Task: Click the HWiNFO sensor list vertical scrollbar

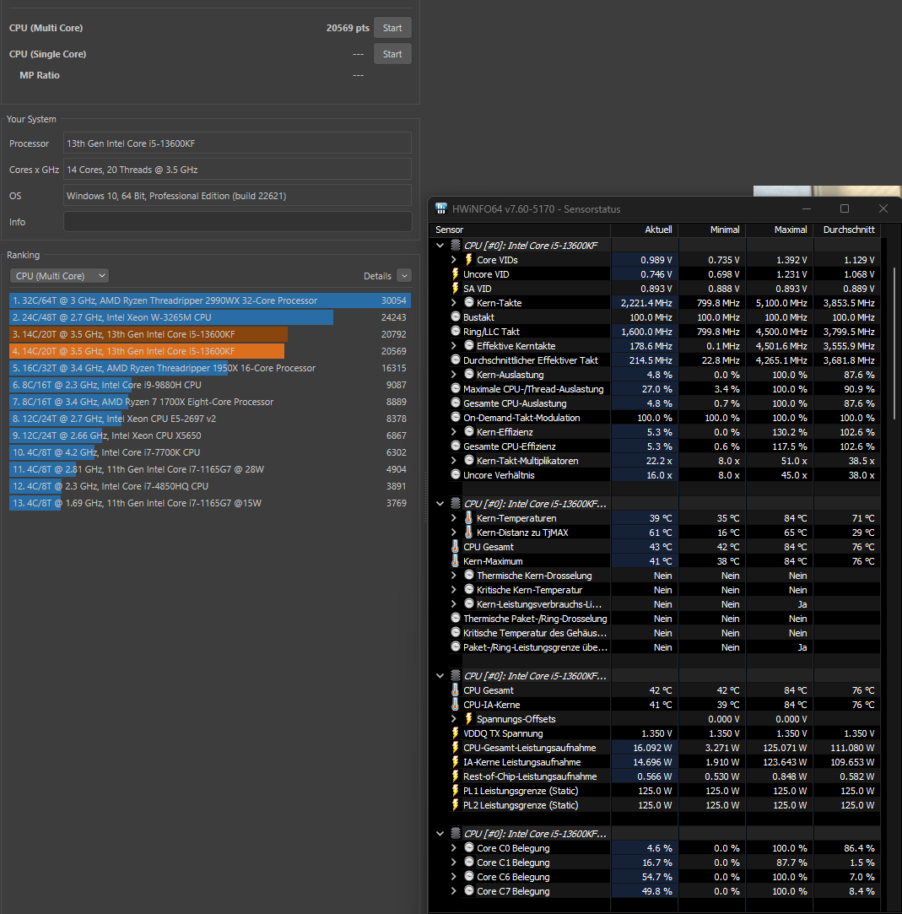Action: click(x=894, y=344)
